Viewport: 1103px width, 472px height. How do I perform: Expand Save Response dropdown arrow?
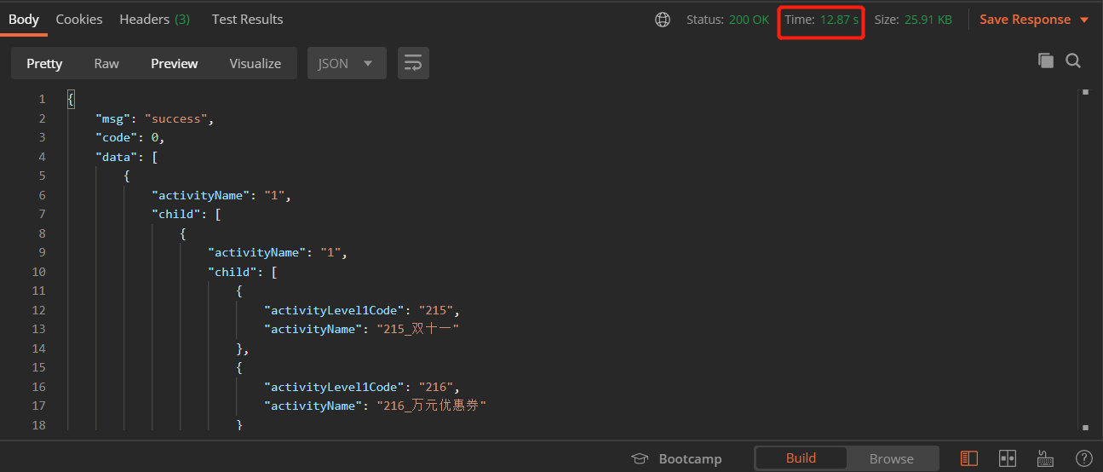click(1084, 20)
